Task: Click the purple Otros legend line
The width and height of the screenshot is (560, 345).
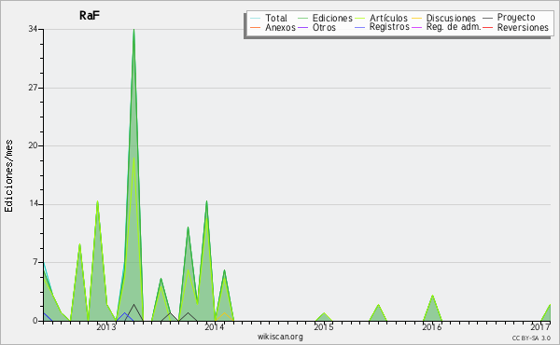Action: 302,27
